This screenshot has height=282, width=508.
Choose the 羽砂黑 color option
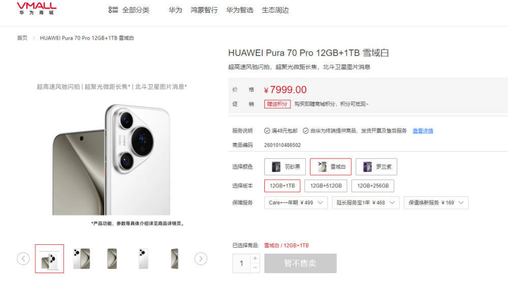pos(285,167)
